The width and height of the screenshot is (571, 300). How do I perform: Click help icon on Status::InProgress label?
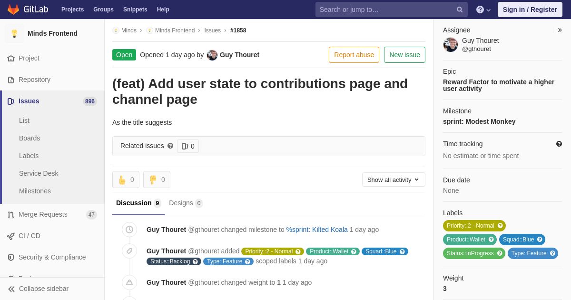click(500, 253)
